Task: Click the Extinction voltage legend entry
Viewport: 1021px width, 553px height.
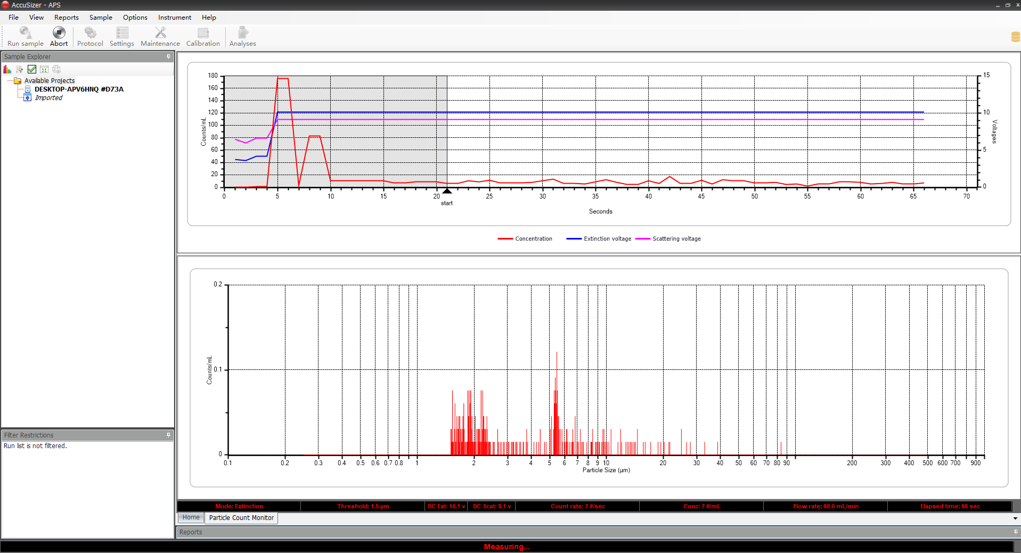Action: [599, 238]
